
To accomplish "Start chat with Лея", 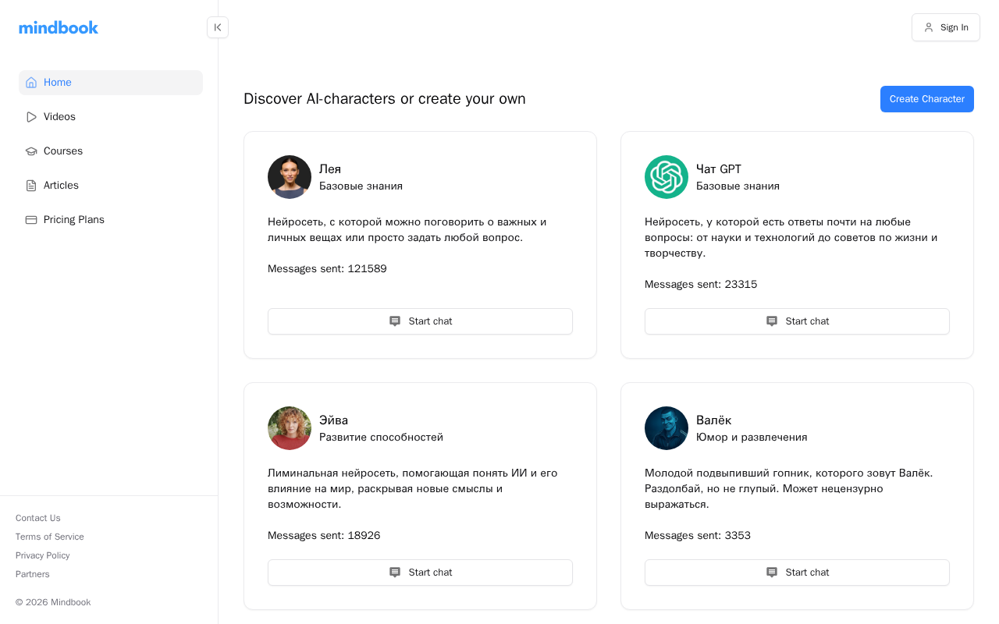I will pyautogui.click(x=420, y=321).
